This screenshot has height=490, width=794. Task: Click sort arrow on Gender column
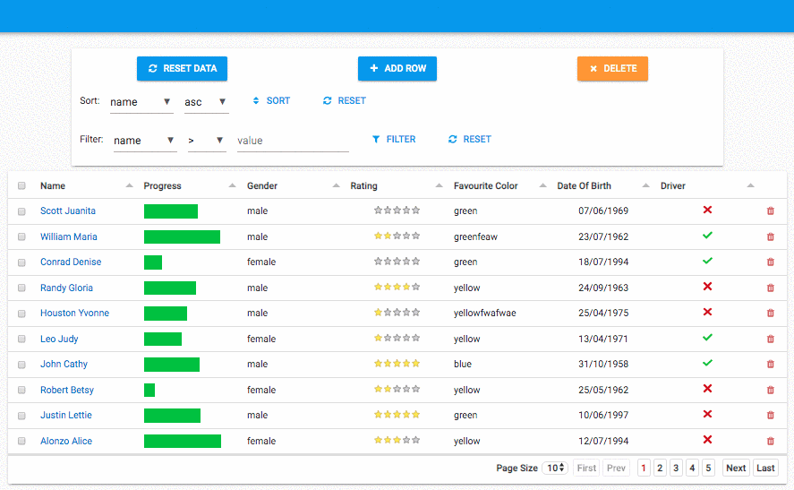pyautogui.click(x=336, y=185)
